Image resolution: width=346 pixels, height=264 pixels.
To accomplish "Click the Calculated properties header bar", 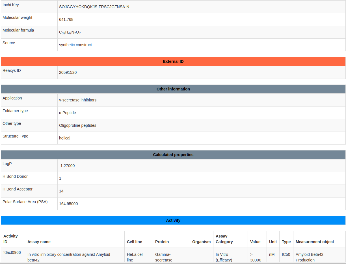I will click(x=173, y=155).
